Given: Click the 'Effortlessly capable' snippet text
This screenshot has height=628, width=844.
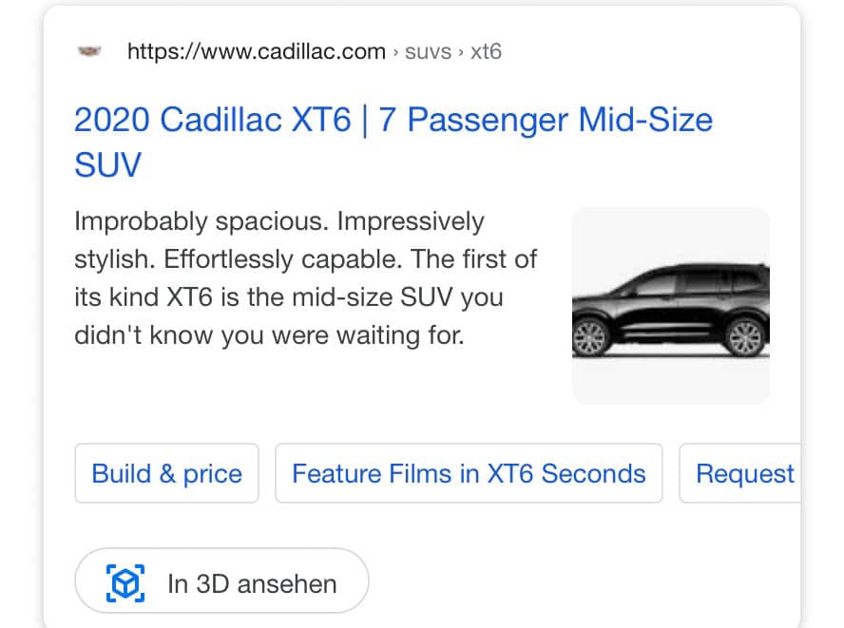Looking at the screenshot, I should tap(283, 259).
